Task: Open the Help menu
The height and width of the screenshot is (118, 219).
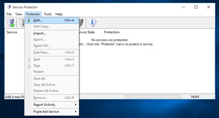Action: pos(59,14)
